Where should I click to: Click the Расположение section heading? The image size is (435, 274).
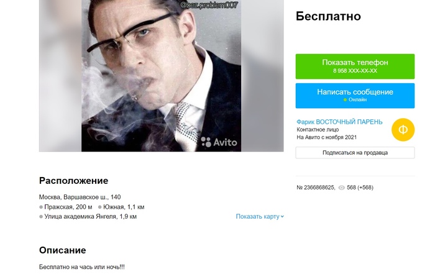(x=73, y=181)
